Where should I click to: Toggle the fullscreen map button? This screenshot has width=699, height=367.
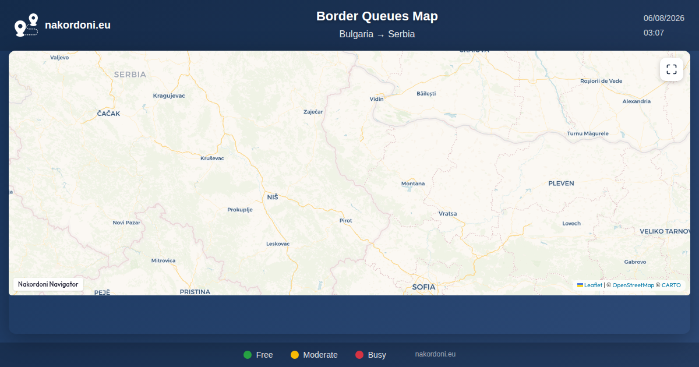[672, 69]
